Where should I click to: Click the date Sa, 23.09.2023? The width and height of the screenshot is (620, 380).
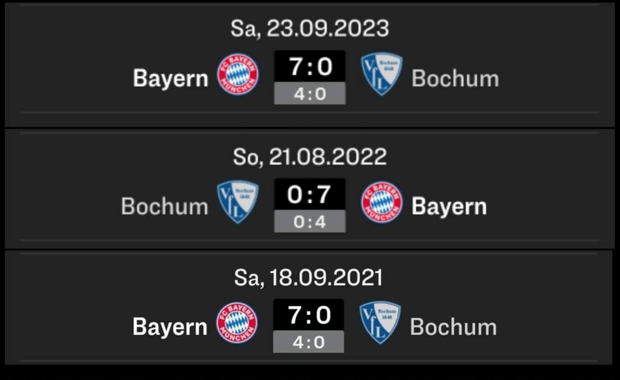pos(310,28)
